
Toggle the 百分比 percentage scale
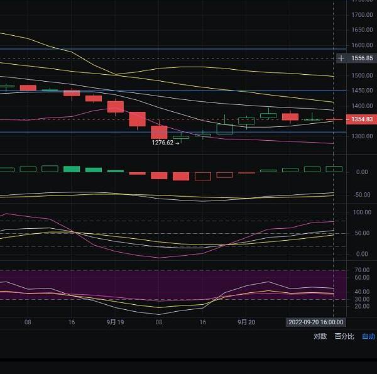click(x=344, y=336)
